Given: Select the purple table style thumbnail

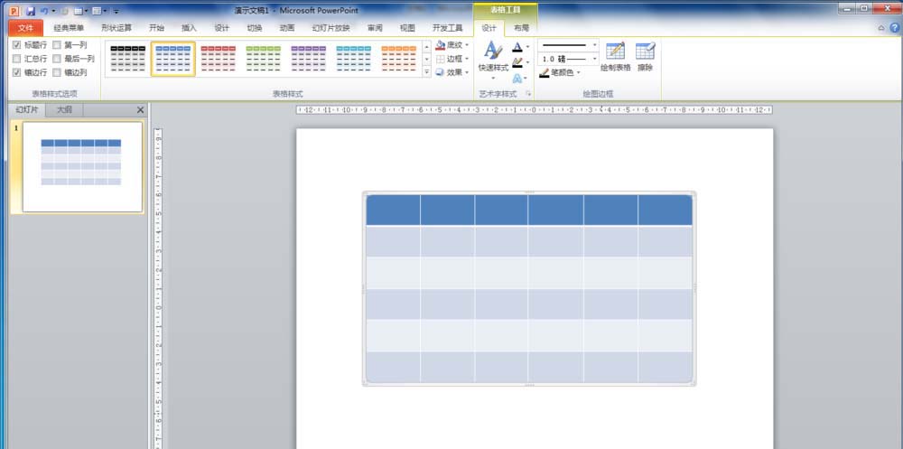Looking at the screenshot, I should point(308,59).
